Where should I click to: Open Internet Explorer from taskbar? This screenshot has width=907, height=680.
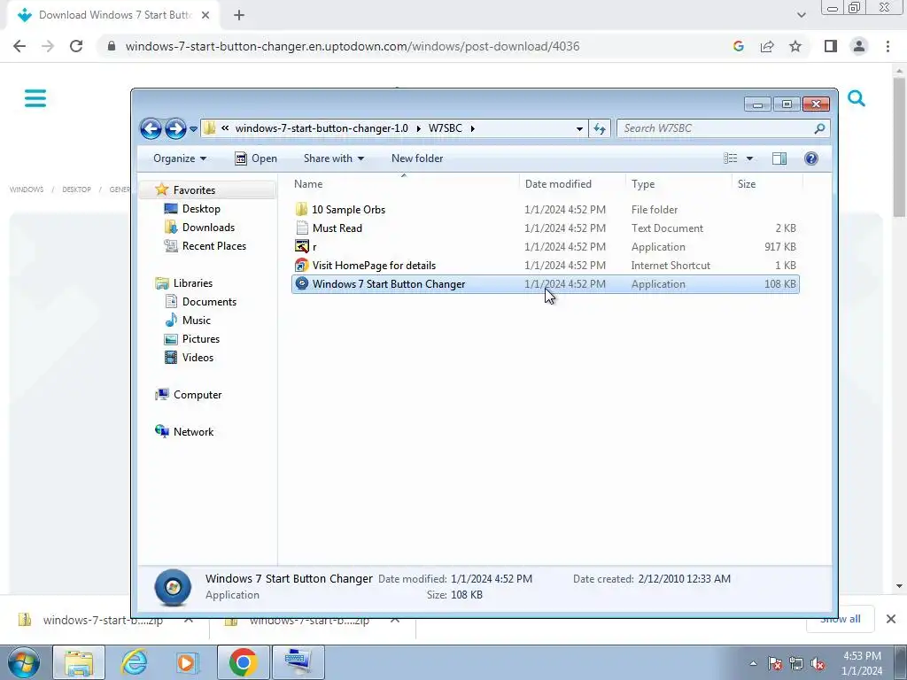(135, 662)
